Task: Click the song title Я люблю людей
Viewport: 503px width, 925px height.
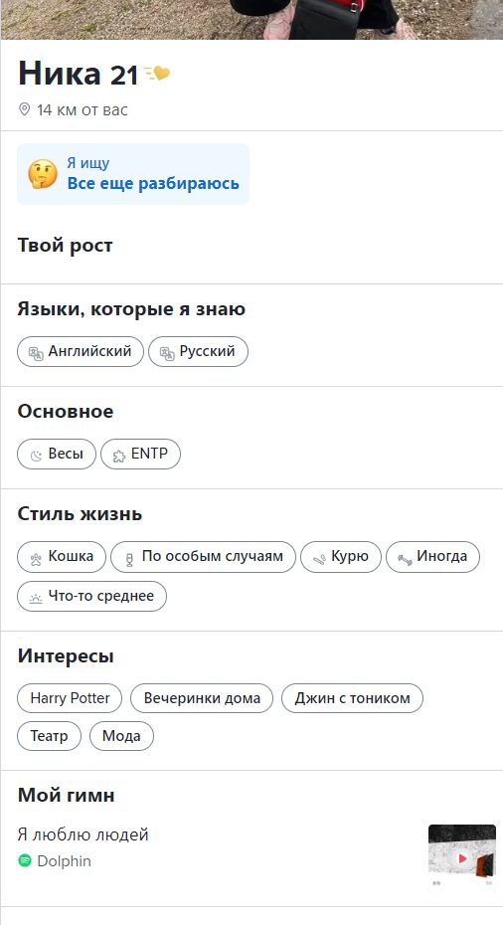Action: click(x=84, y=834)
